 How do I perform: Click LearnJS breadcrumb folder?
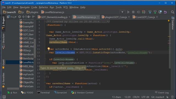click(9, 12)
